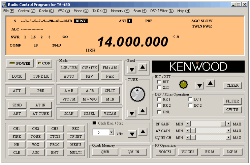Click the TUNE up arrow button

tap(143, 111)
